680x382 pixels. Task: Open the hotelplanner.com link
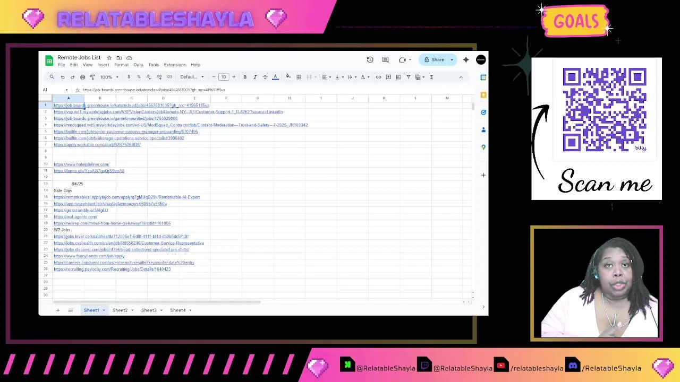tap(81, 164)
